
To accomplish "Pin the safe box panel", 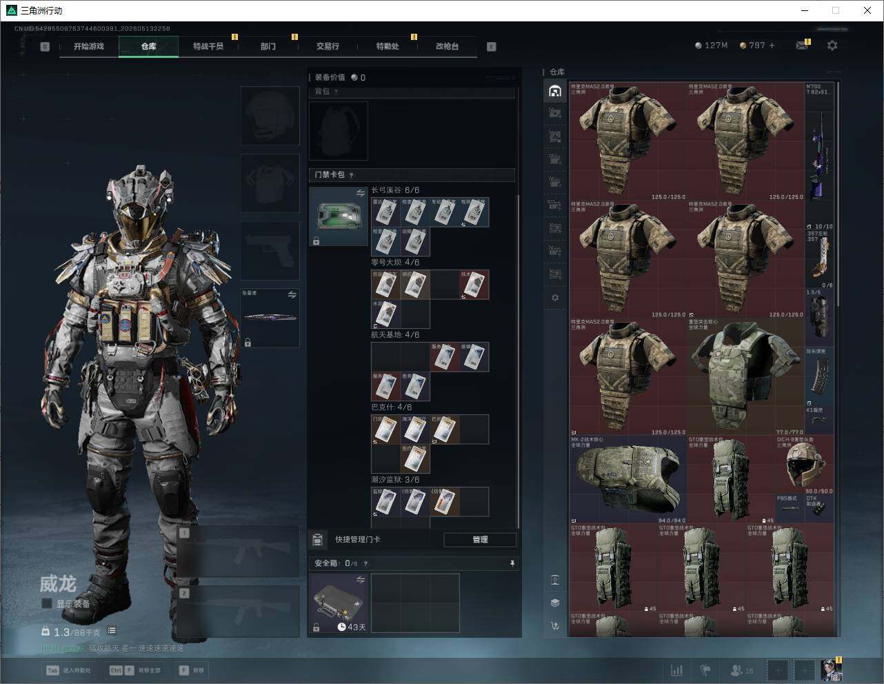I will click(x=512, y=563).
